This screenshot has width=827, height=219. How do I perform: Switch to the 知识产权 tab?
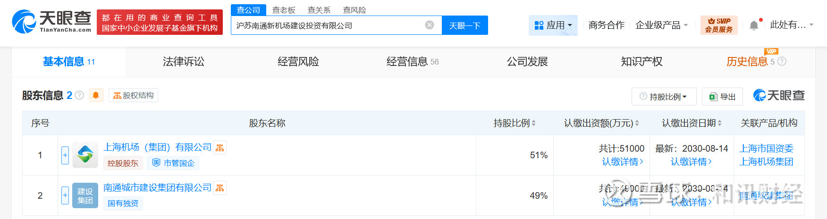(642, 62)
